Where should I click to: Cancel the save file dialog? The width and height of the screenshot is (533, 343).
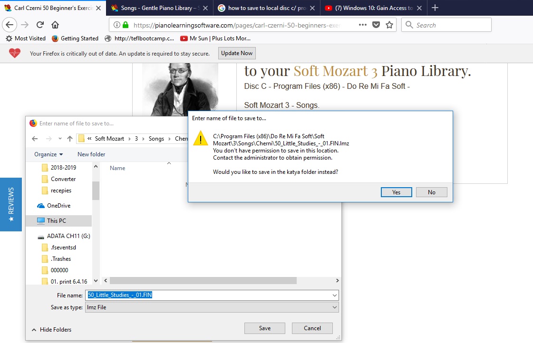click(312, 328)
